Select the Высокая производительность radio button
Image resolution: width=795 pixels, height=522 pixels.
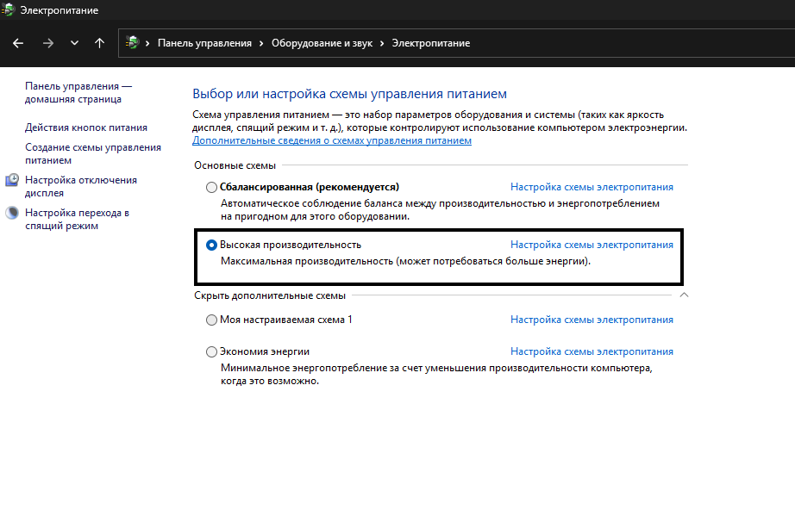pyautogui.click(x=212, y=245)
